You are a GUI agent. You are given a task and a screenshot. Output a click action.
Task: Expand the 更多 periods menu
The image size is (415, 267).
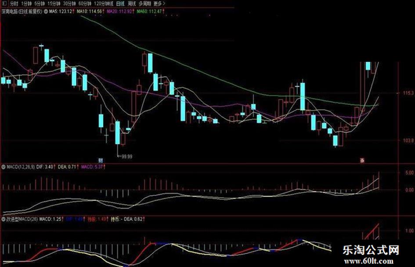pyautogui.click(x=159, y=4)
